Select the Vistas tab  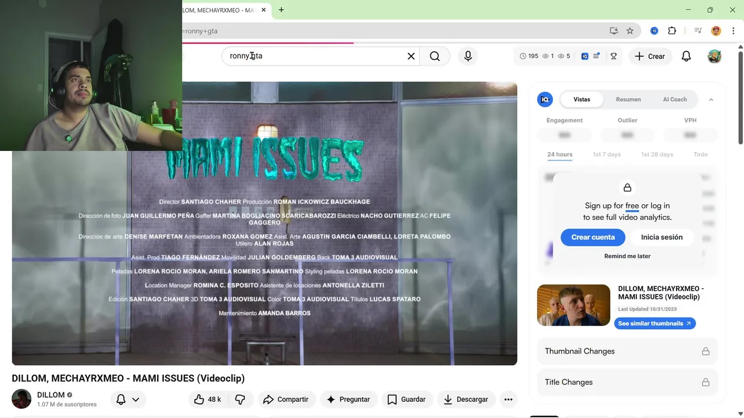point(582,99)
